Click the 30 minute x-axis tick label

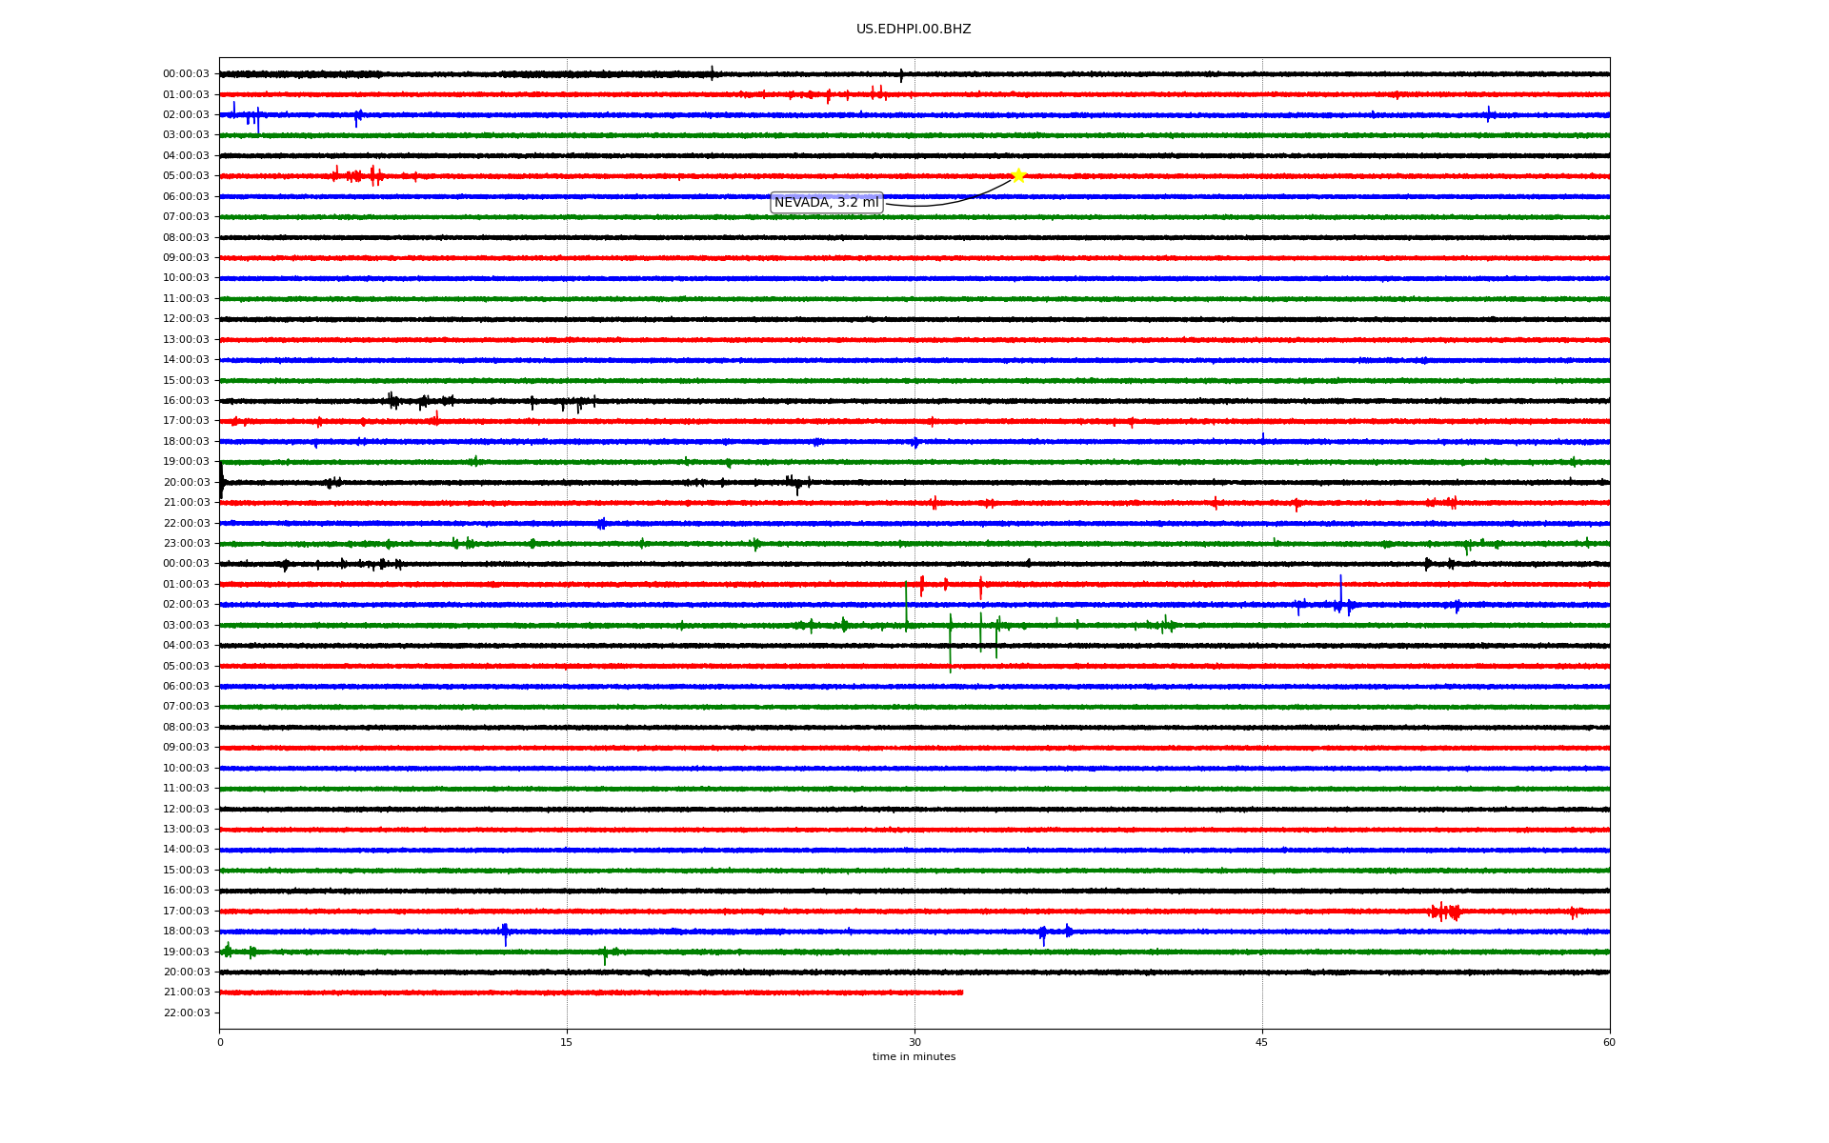tap(914, 1042)
